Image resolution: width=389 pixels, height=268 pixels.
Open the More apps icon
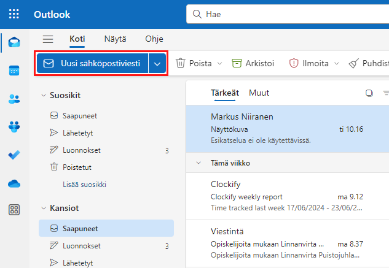pos(14,210)
